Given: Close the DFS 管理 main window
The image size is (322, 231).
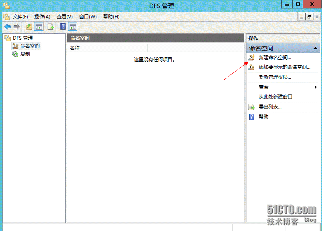Looking at the screenshot, I should tap(312, 4).
